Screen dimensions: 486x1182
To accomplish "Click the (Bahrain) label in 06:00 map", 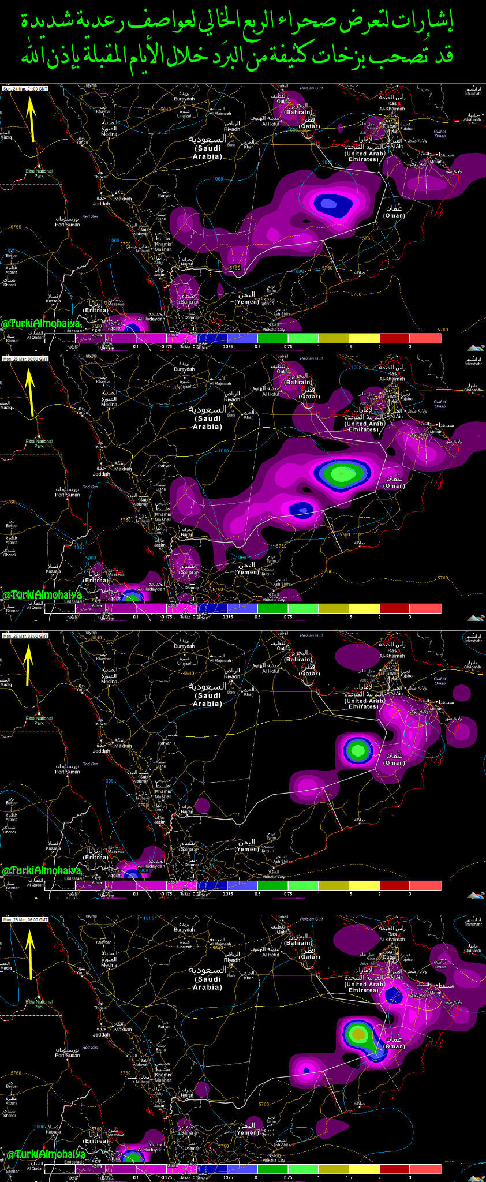I will pos(298,942).
